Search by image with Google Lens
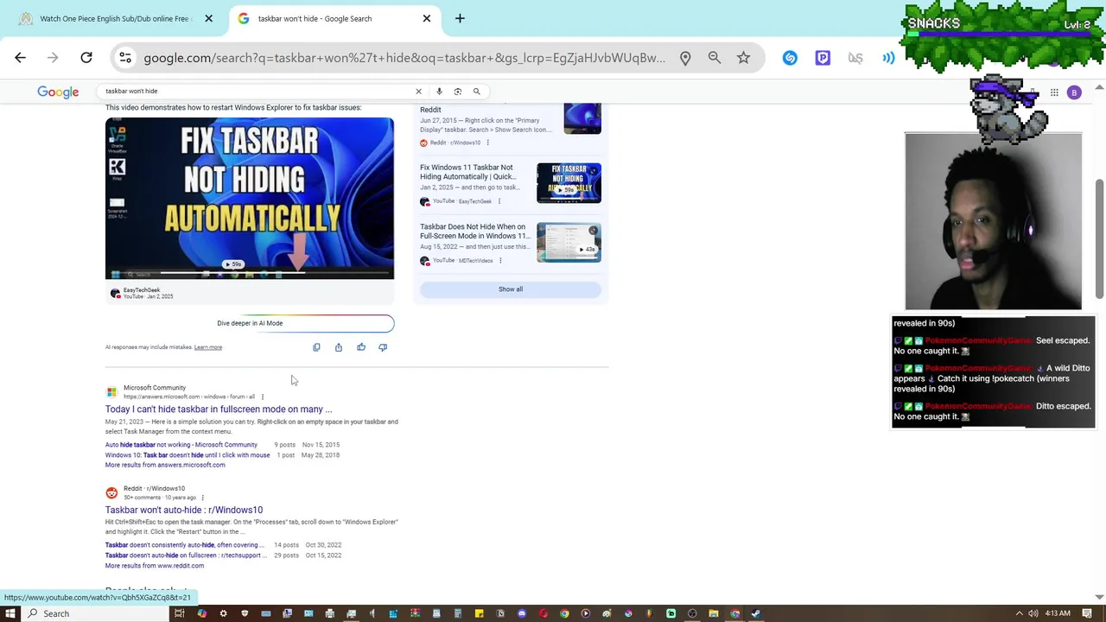 [458, 91]
